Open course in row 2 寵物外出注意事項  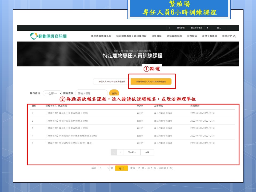point(67,121)
